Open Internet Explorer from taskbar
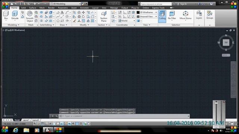This screenshot has width=239, height=134. (x=16, y=130)
